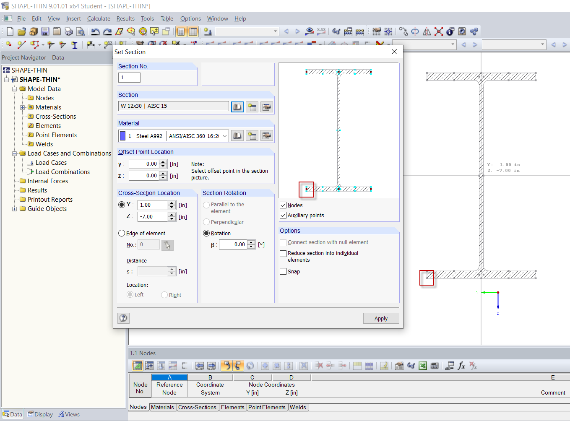Click the Save floppy disk icon
The width and height of the screenshot is (570, 421).
pyautogui.click(x=45, y=31)
